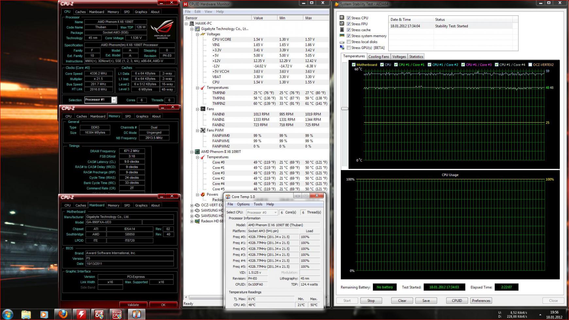Click the CPU-Z Validate button
The width and height of the screenshot is (569, 320).
[x=133, y=305]
